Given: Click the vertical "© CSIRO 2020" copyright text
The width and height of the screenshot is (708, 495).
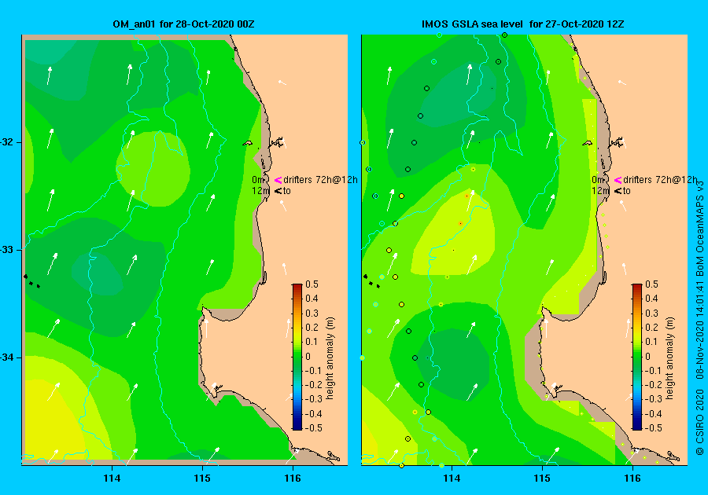Looking at the screenshot, I should [x=700, y=421].
